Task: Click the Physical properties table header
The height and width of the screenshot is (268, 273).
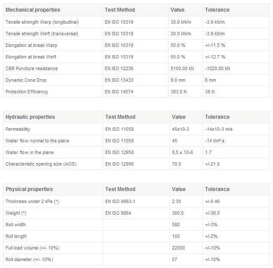Action: pos(29,189)
